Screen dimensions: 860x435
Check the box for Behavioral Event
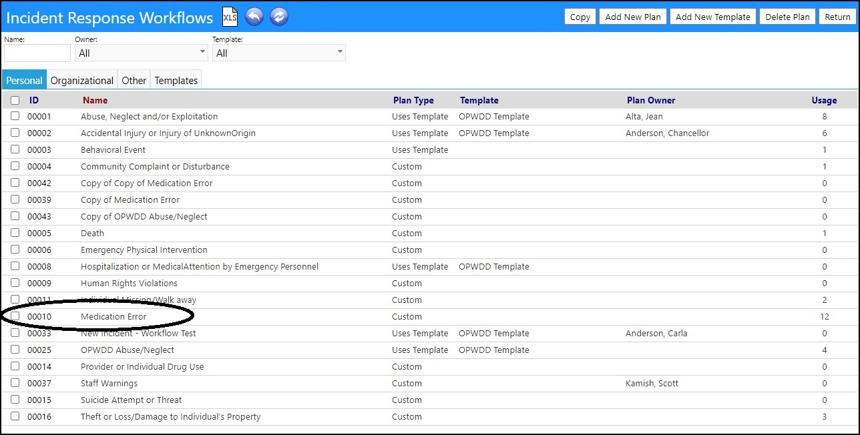pos(15,149)
